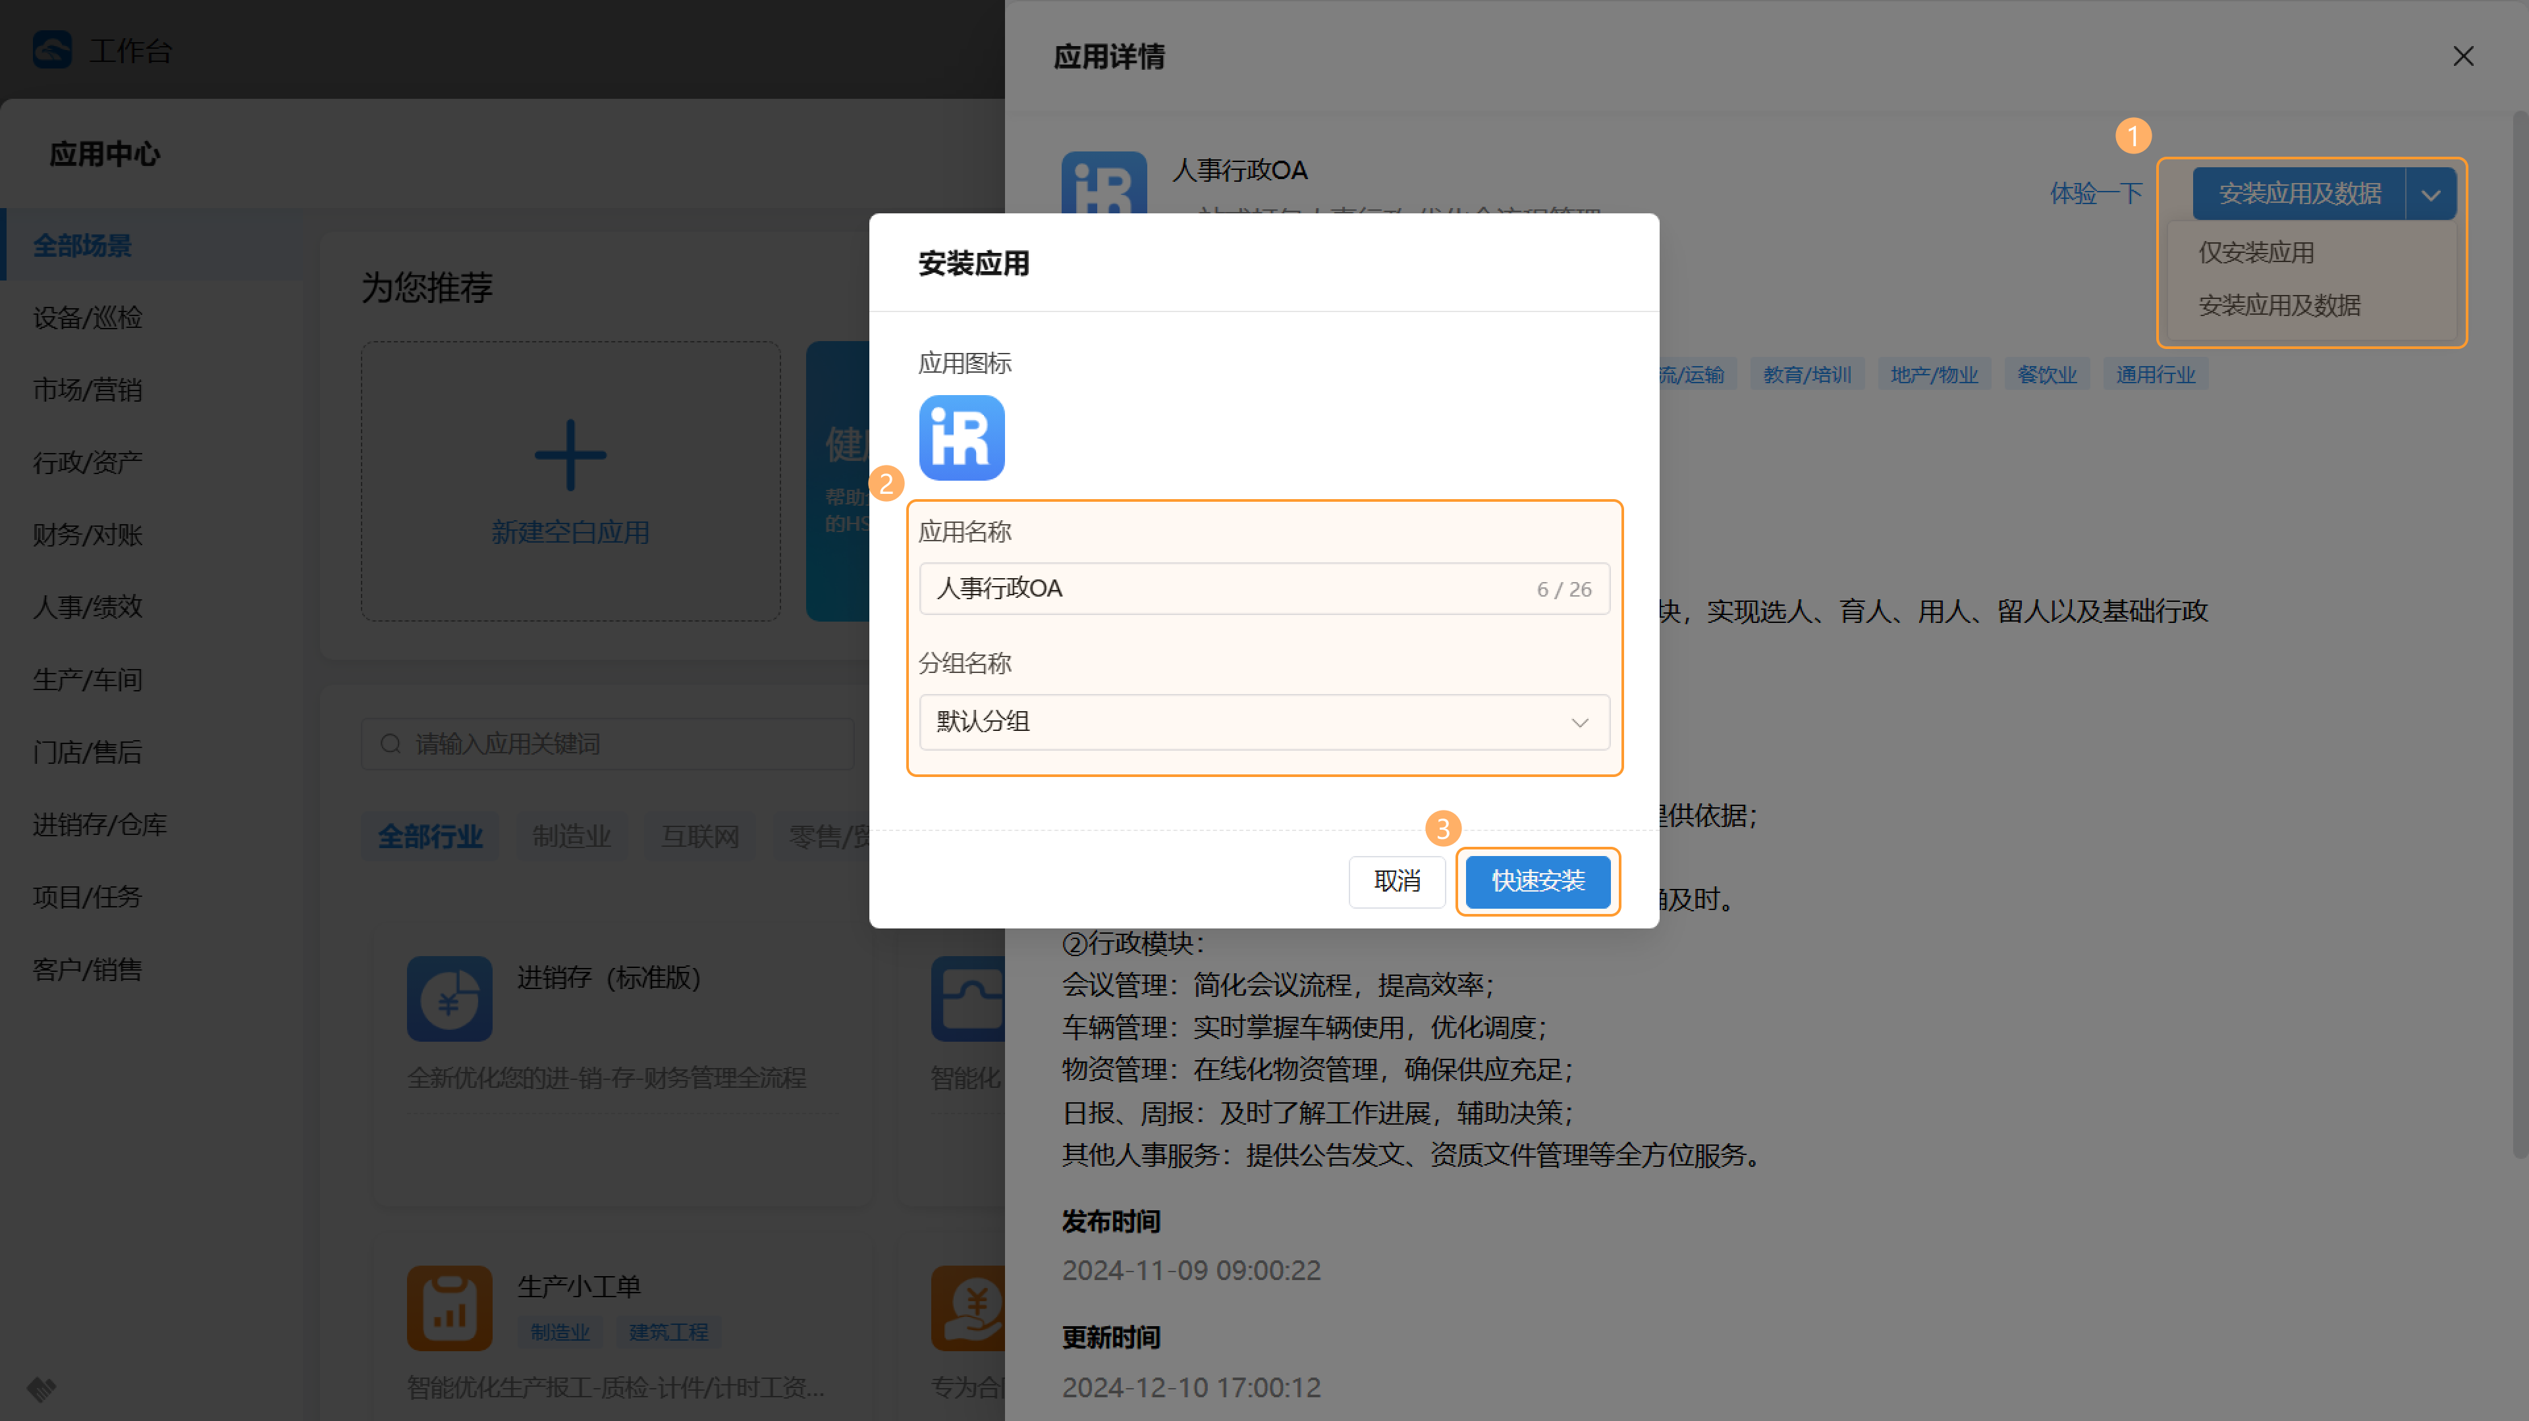This screenshot has height=1421, width=2529.
Task: Click the 人事行政OA icon in 应用详情 panel
Action: (1104, 182)
